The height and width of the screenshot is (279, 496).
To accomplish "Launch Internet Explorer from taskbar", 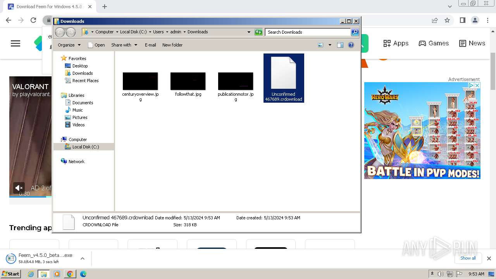I will click(31, 274).
